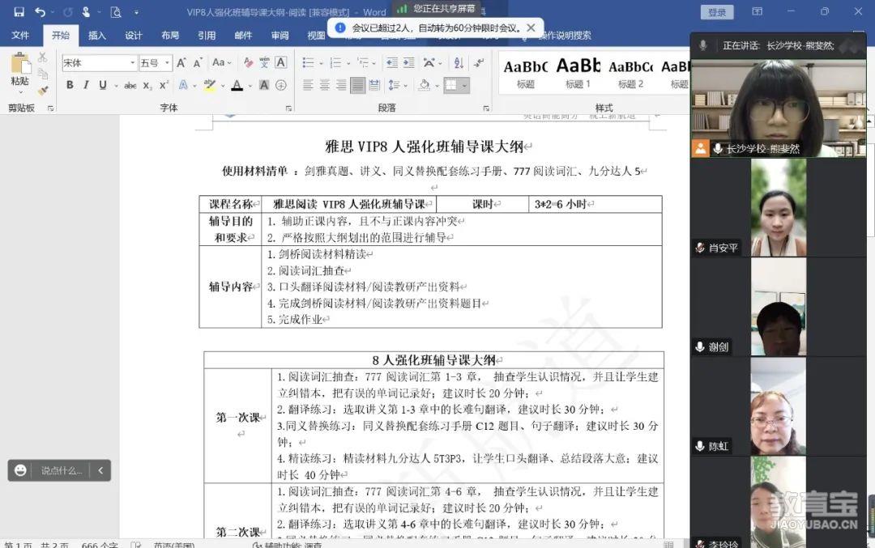Open the phonetic guide (wén) tool
This screenshot has height=548, width=875.
point(264,63)
